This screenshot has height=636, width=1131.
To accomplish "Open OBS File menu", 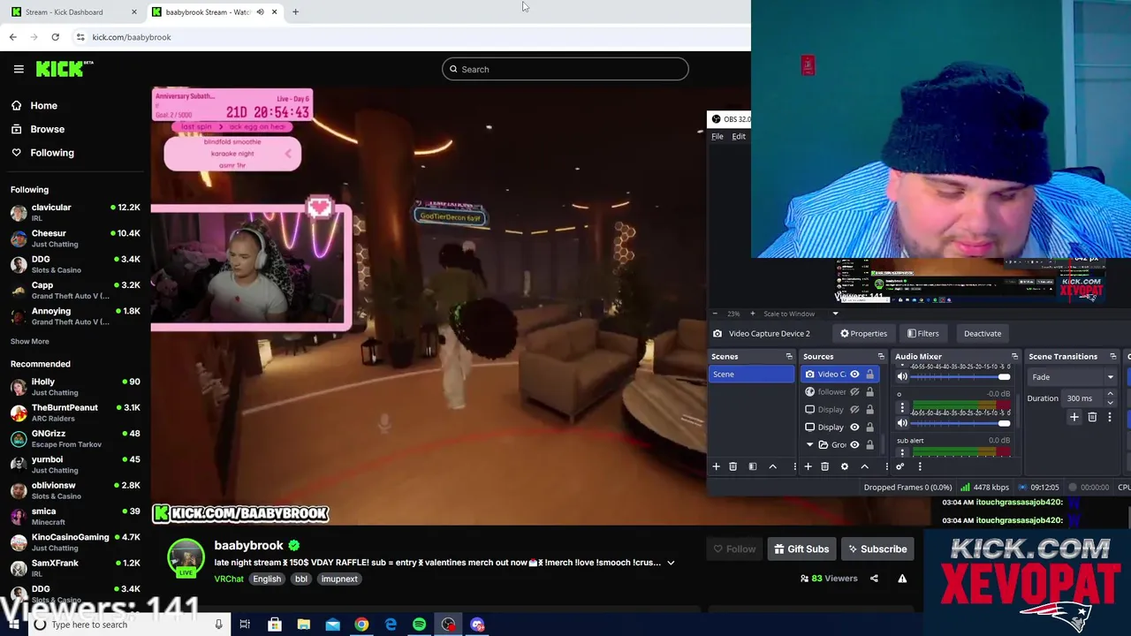I will [x=717, y=137].
